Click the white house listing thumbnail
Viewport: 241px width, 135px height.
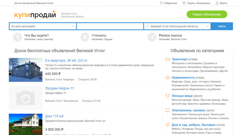click(26, 124)
